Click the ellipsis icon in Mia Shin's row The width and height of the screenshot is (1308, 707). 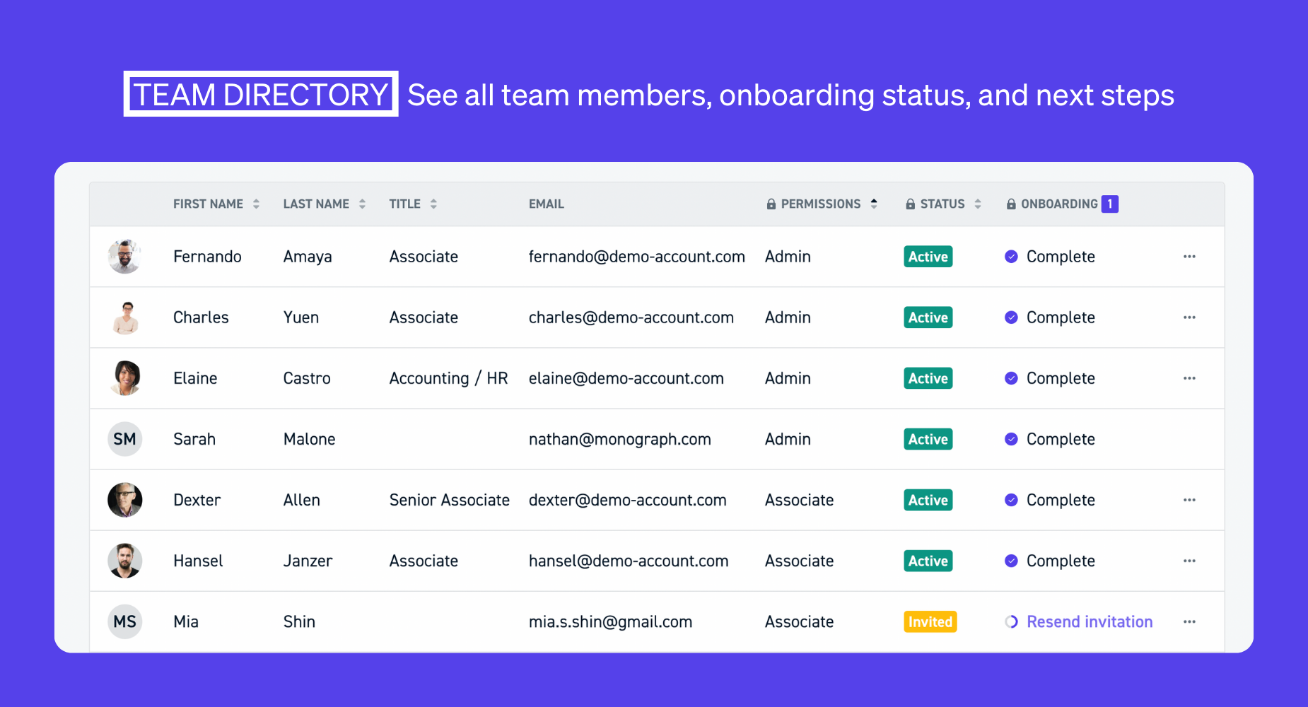(x=1189, y=621)
